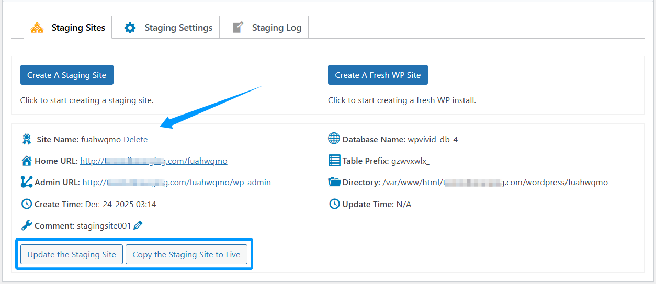The height and width of the screenshot is (284, 656).
Task: Click the wrench icon beside Comment
Action: (27, 225)
